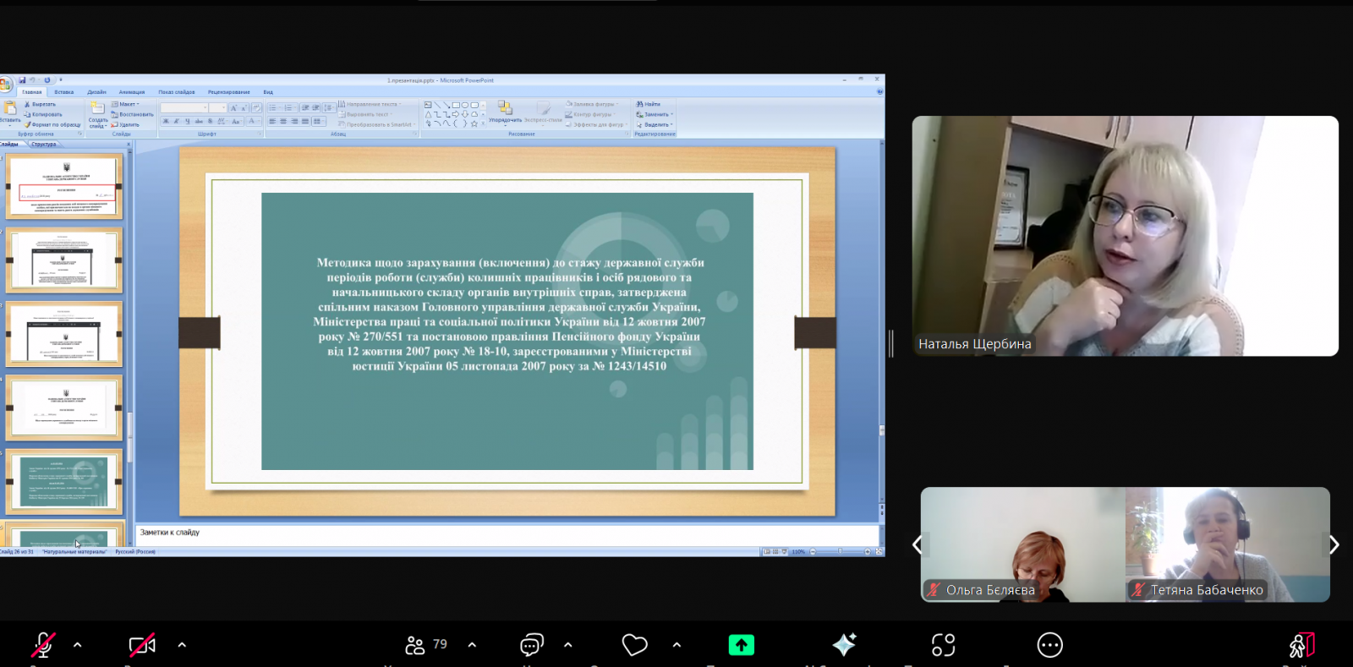This screenshot has height=667, width=1353.
Task: Click Найти in the editing group
Action: [649, 104]
